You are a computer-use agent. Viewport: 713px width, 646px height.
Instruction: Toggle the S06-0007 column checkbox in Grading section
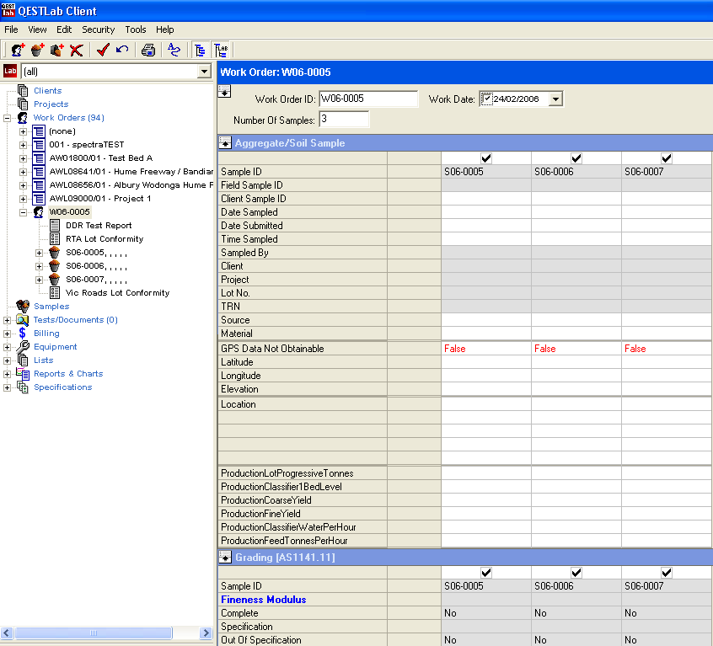[x=667, y=573]
